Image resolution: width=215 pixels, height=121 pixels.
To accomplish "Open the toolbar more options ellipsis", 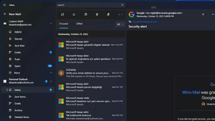I will pos(119,15).
